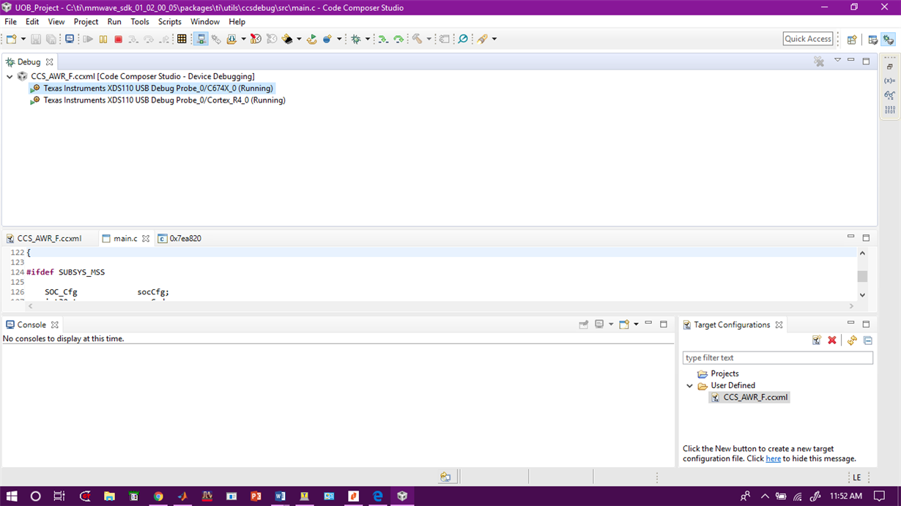
Task: Click the red X Delete icon in Target Configurations
Action: [x=832, y=341]
